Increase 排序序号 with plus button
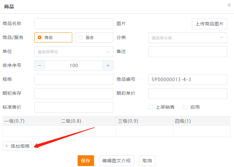The height and width of the screenshot is (167, 234). 108,66
